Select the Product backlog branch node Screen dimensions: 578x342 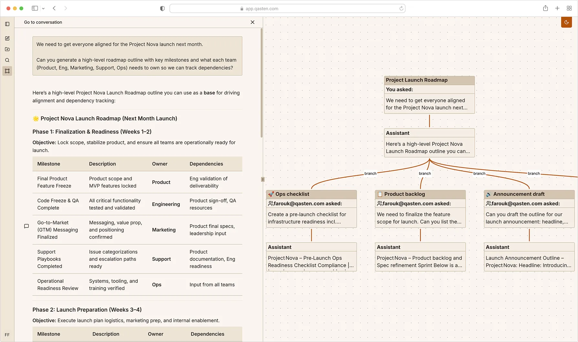tap(420, 194)
